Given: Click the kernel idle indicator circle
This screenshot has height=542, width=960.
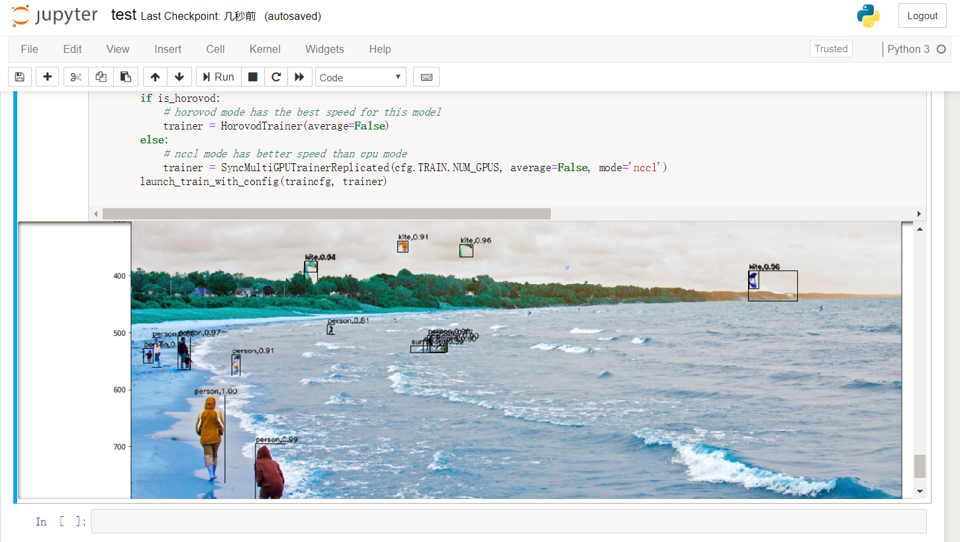Looking at the screenshot, I should (941, 49).
